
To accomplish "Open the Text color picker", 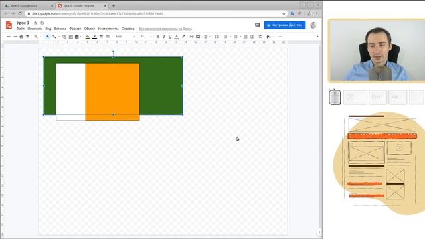I will pos(177,37).
